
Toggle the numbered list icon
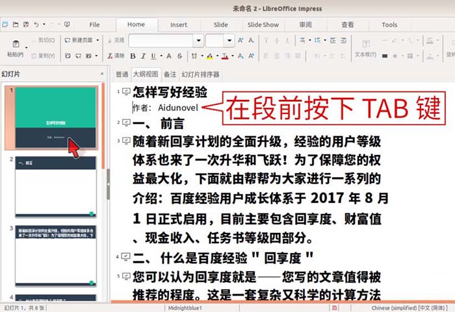pos(317,40)
